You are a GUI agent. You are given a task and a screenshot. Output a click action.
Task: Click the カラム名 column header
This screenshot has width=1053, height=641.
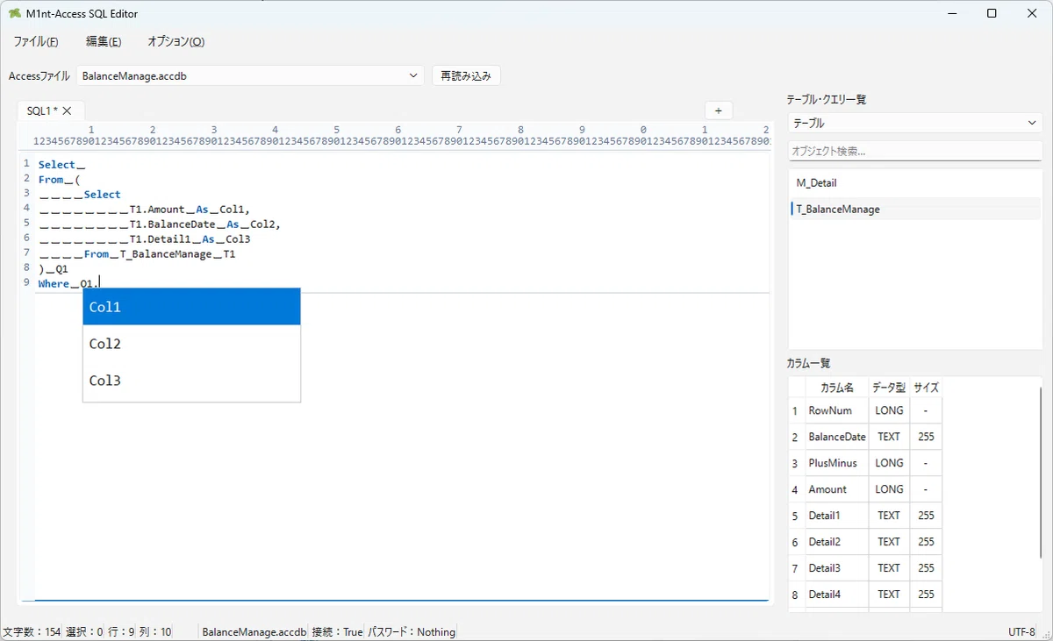point(836,388)
